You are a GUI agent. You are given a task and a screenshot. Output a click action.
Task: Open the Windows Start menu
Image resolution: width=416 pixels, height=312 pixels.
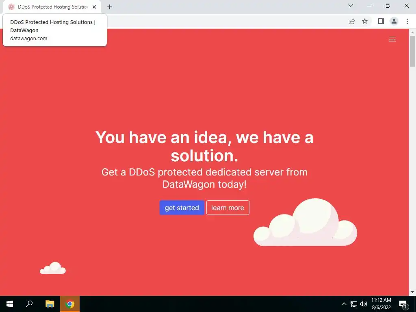click(x=10, y=304)
